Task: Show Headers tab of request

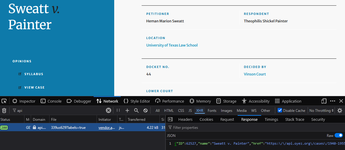Action: (x=185, y=119)
